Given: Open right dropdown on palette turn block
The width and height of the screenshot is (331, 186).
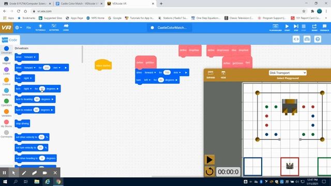Looking at the screenshot, I should click(x=27, y=78).
